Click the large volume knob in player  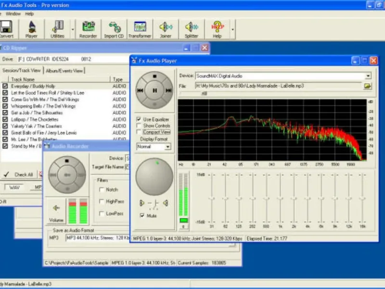[154, 176]
